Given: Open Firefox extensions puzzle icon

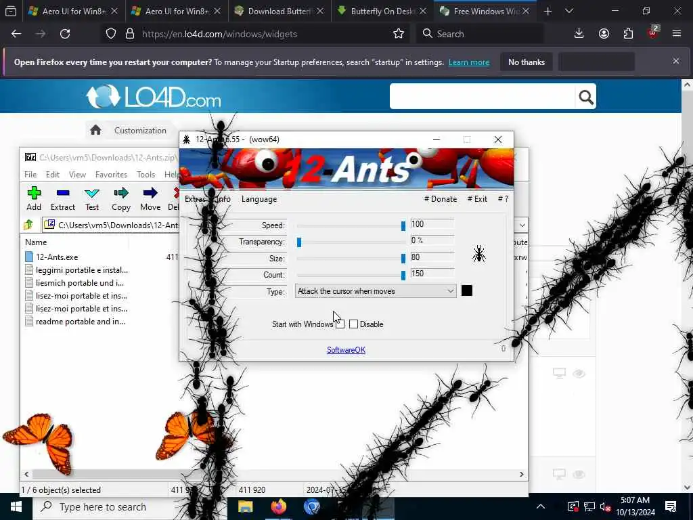Looking at the screenshot, I should point(628,34).
